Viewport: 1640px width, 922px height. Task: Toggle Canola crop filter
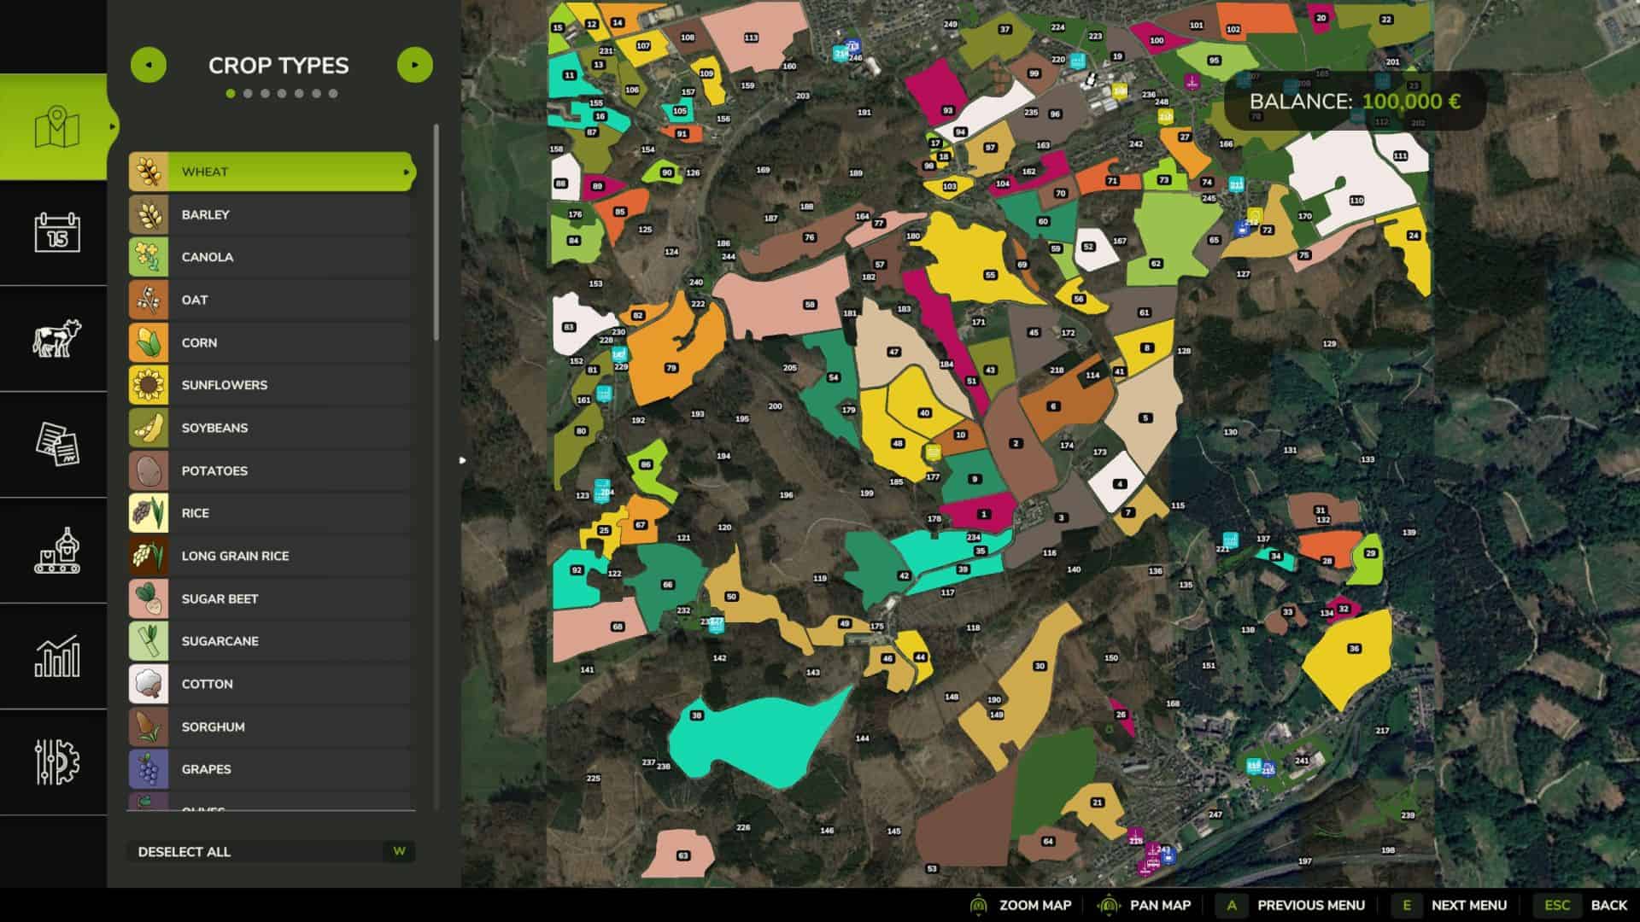[x=272, y=257]
